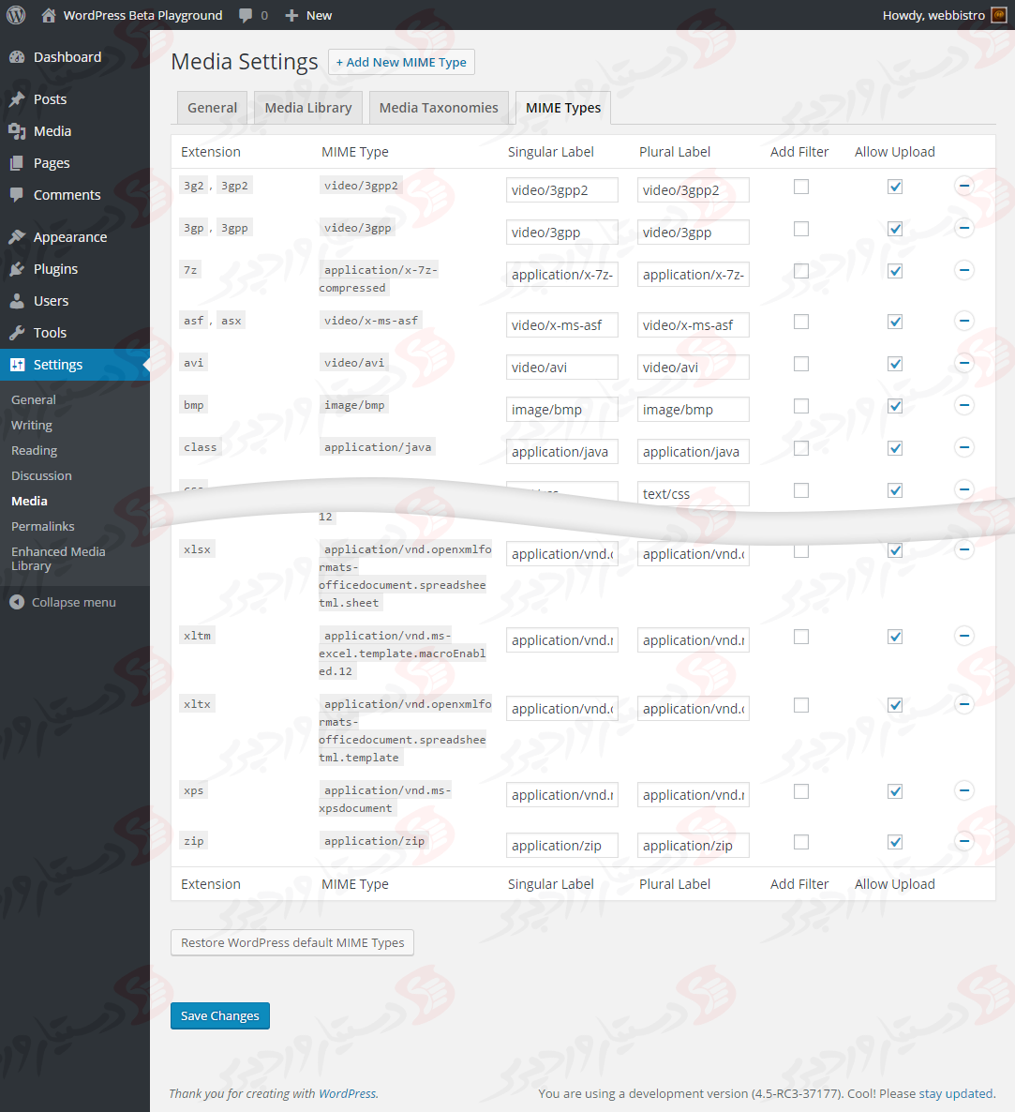1015x1112 pixels.
Task: Enable Add Filter for 7z extension
Action: pyautogui.click(x=801, y=271)
